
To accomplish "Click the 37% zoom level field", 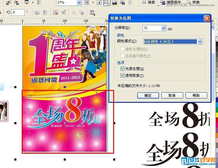I will click(x=67, y=2).
